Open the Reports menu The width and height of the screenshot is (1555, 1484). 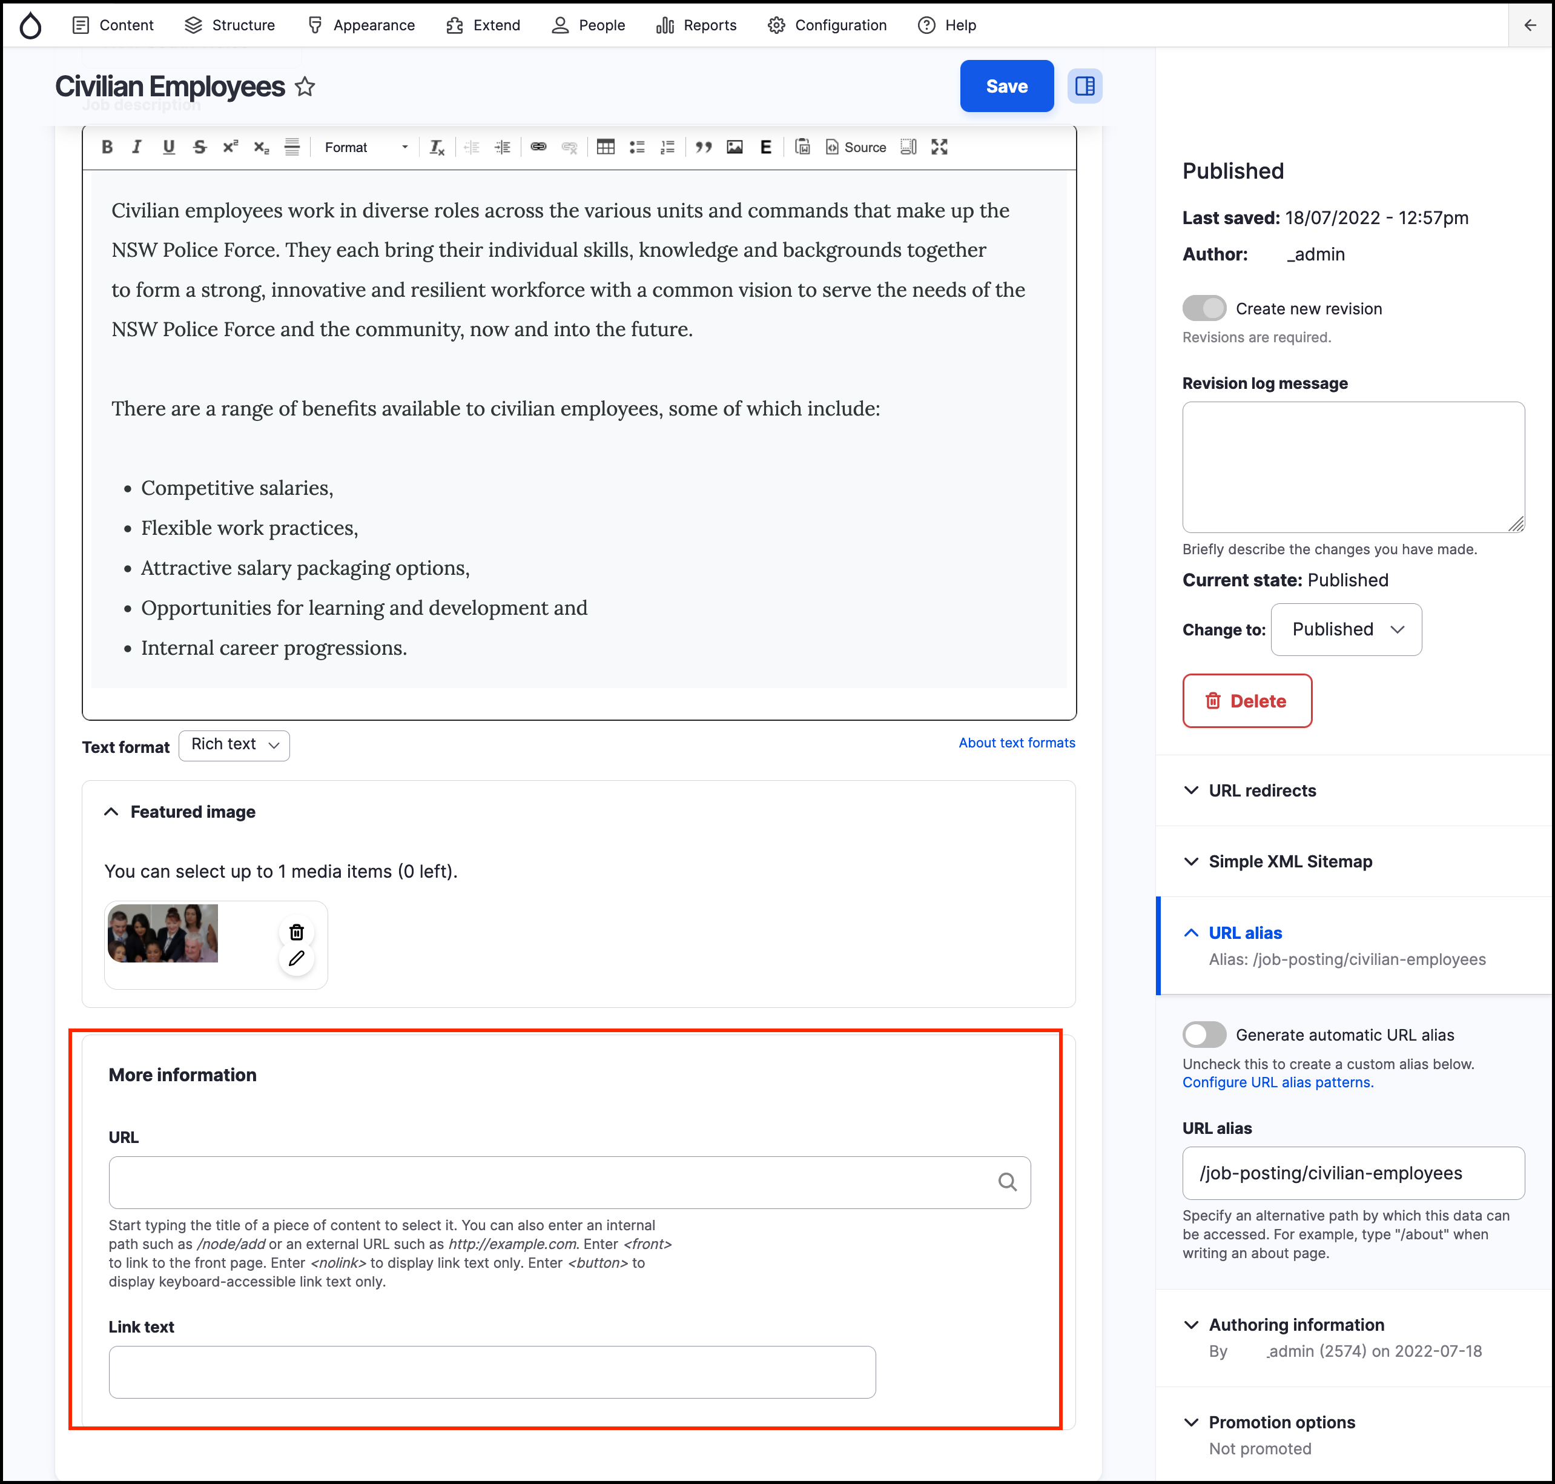(x=697, y=25)
